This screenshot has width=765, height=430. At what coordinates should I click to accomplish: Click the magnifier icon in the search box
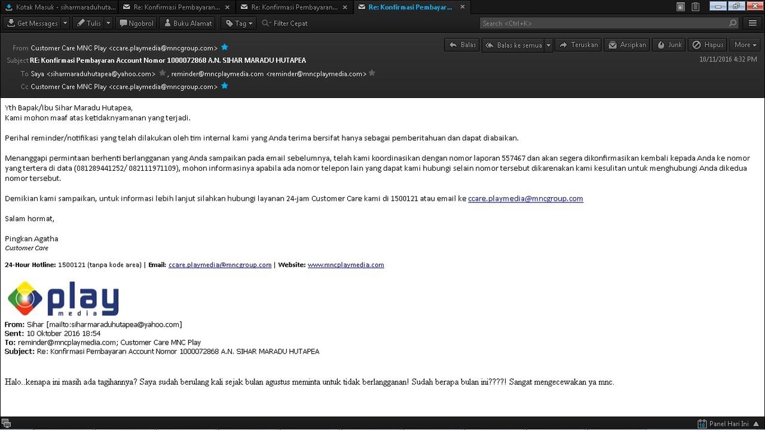coord(733,23)
